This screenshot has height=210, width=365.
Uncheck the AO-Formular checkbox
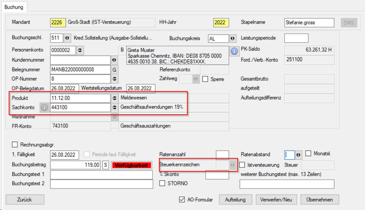[182, 199]
